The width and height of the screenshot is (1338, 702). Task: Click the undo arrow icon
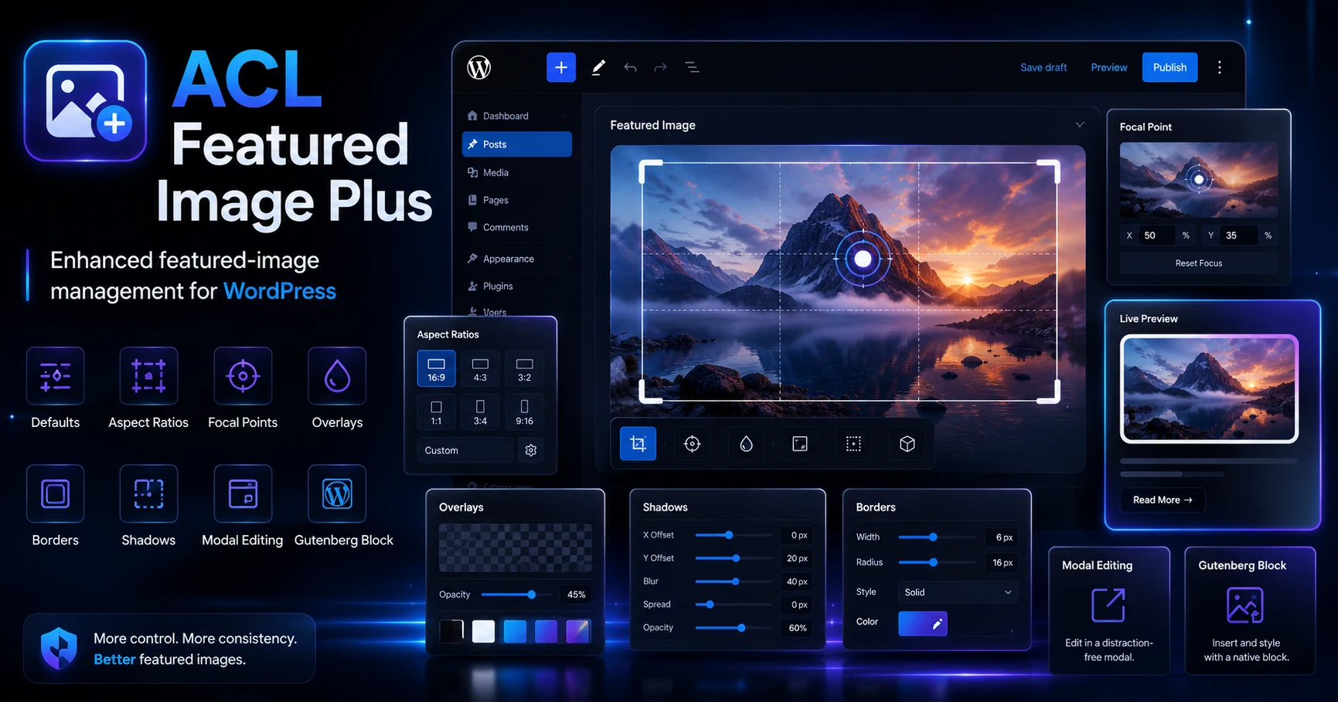click(630, 67)
